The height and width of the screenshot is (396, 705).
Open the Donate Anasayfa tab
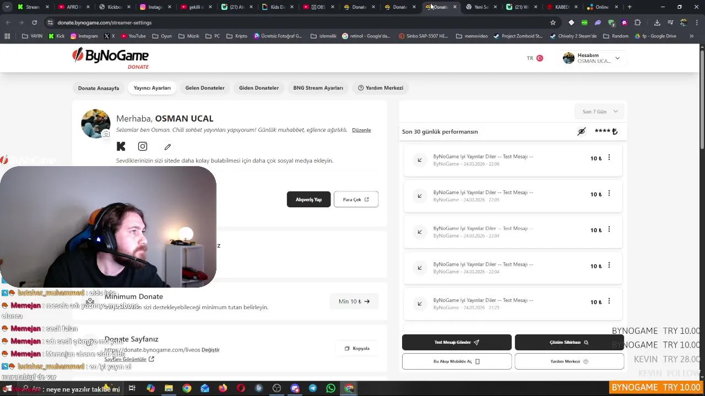coord(99,88)
